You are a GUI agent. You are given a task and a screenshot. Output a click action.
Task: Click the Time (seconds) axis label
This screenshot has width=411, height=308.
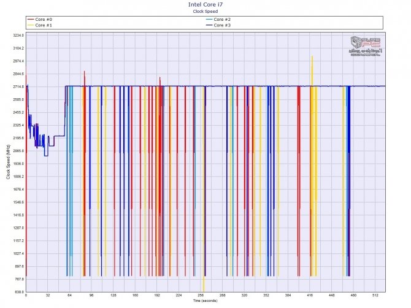[205, 301]
